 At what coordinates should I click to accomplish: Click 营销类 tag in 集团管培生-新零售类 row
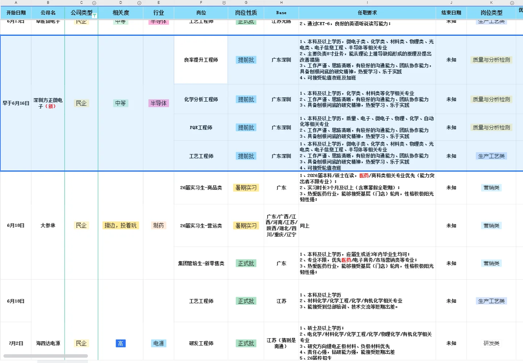click(491, 263)
